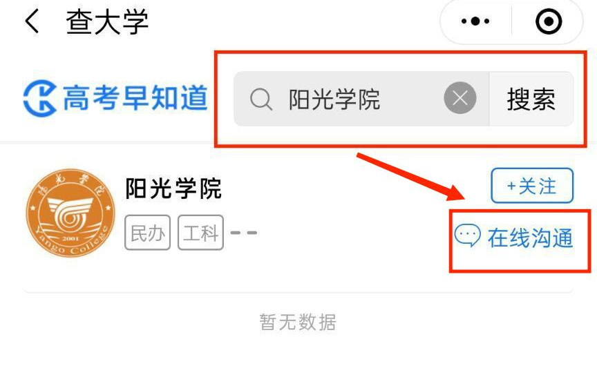
Task: Follow the school with +关注 button
Action: [x=532, y=186]
